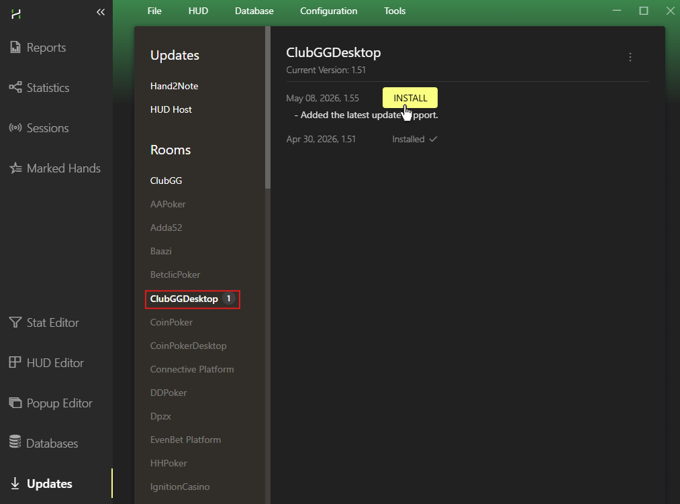Minimize the Hand2Note window

click(617, 11)
